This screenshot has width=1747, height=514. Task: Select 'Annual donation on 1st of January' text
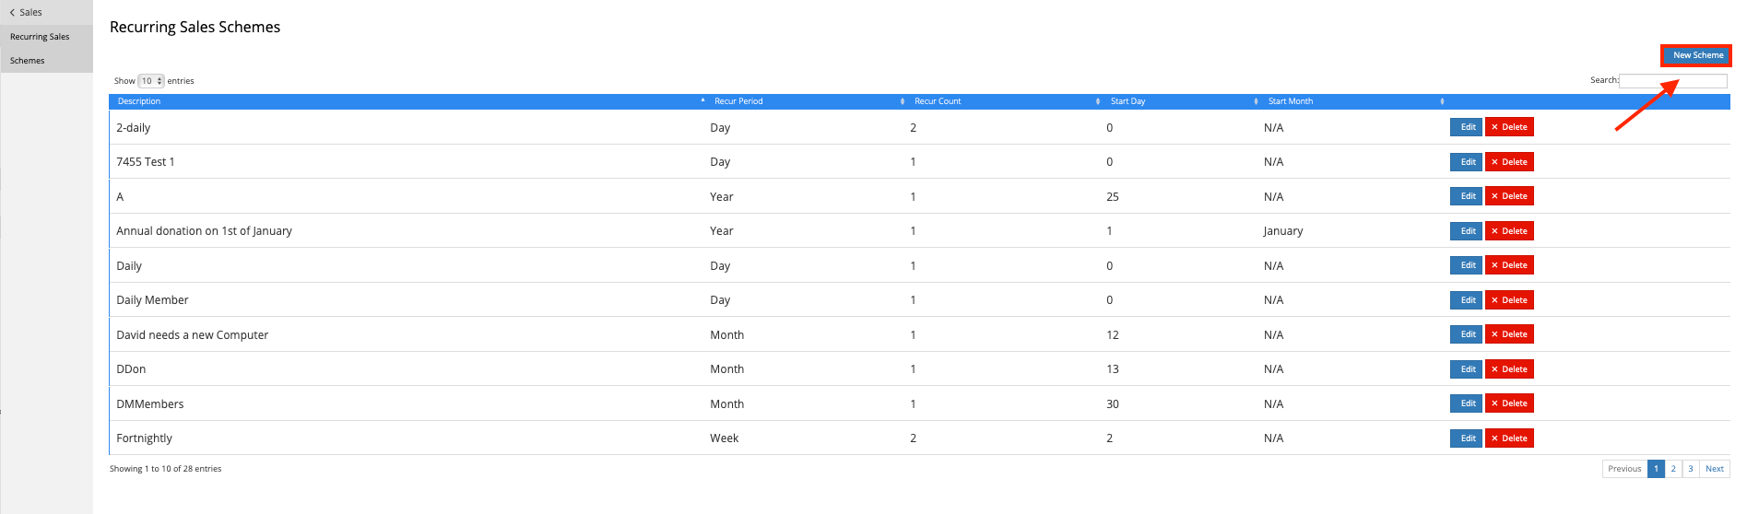(204, 231)
